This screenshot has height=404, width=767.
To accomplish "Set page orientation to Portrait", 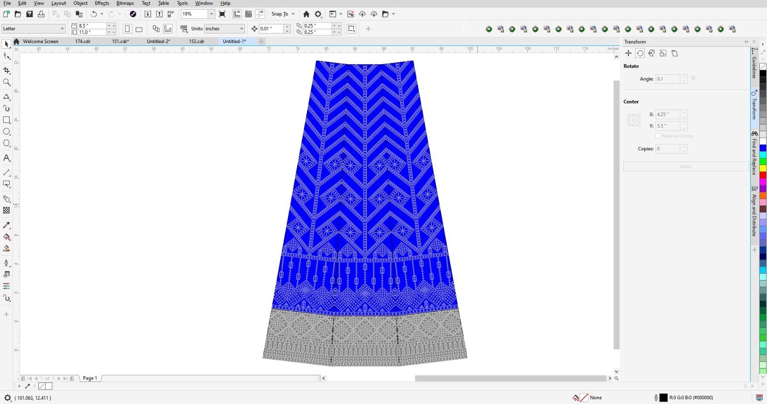I will [128, 29].
